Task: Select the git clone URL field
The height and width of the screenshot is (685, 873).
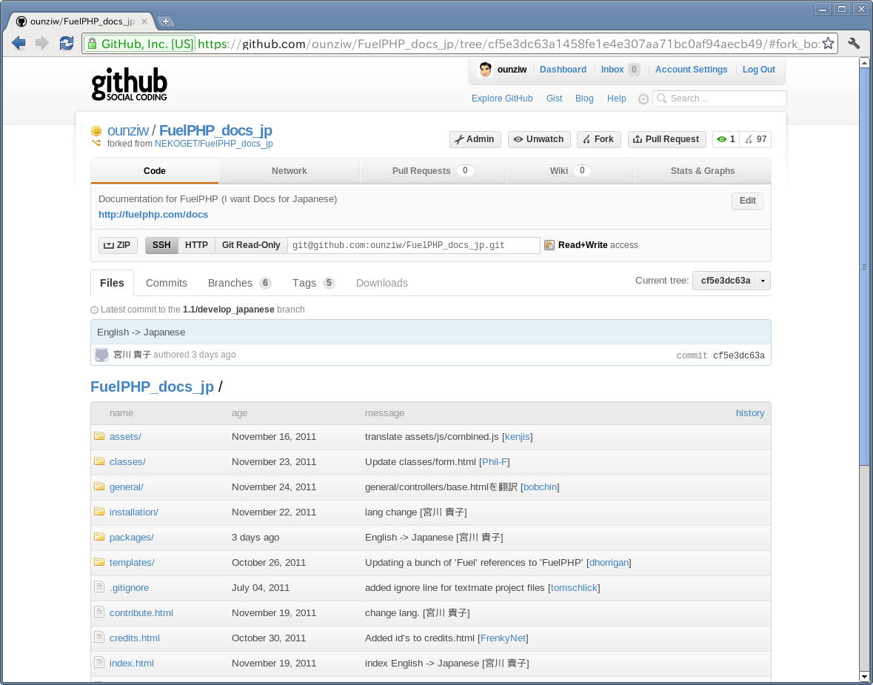Action: (x=414, y=245)
